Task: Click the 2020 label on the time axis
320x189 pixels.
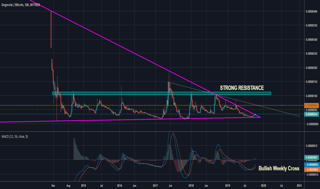Action: 263,186
